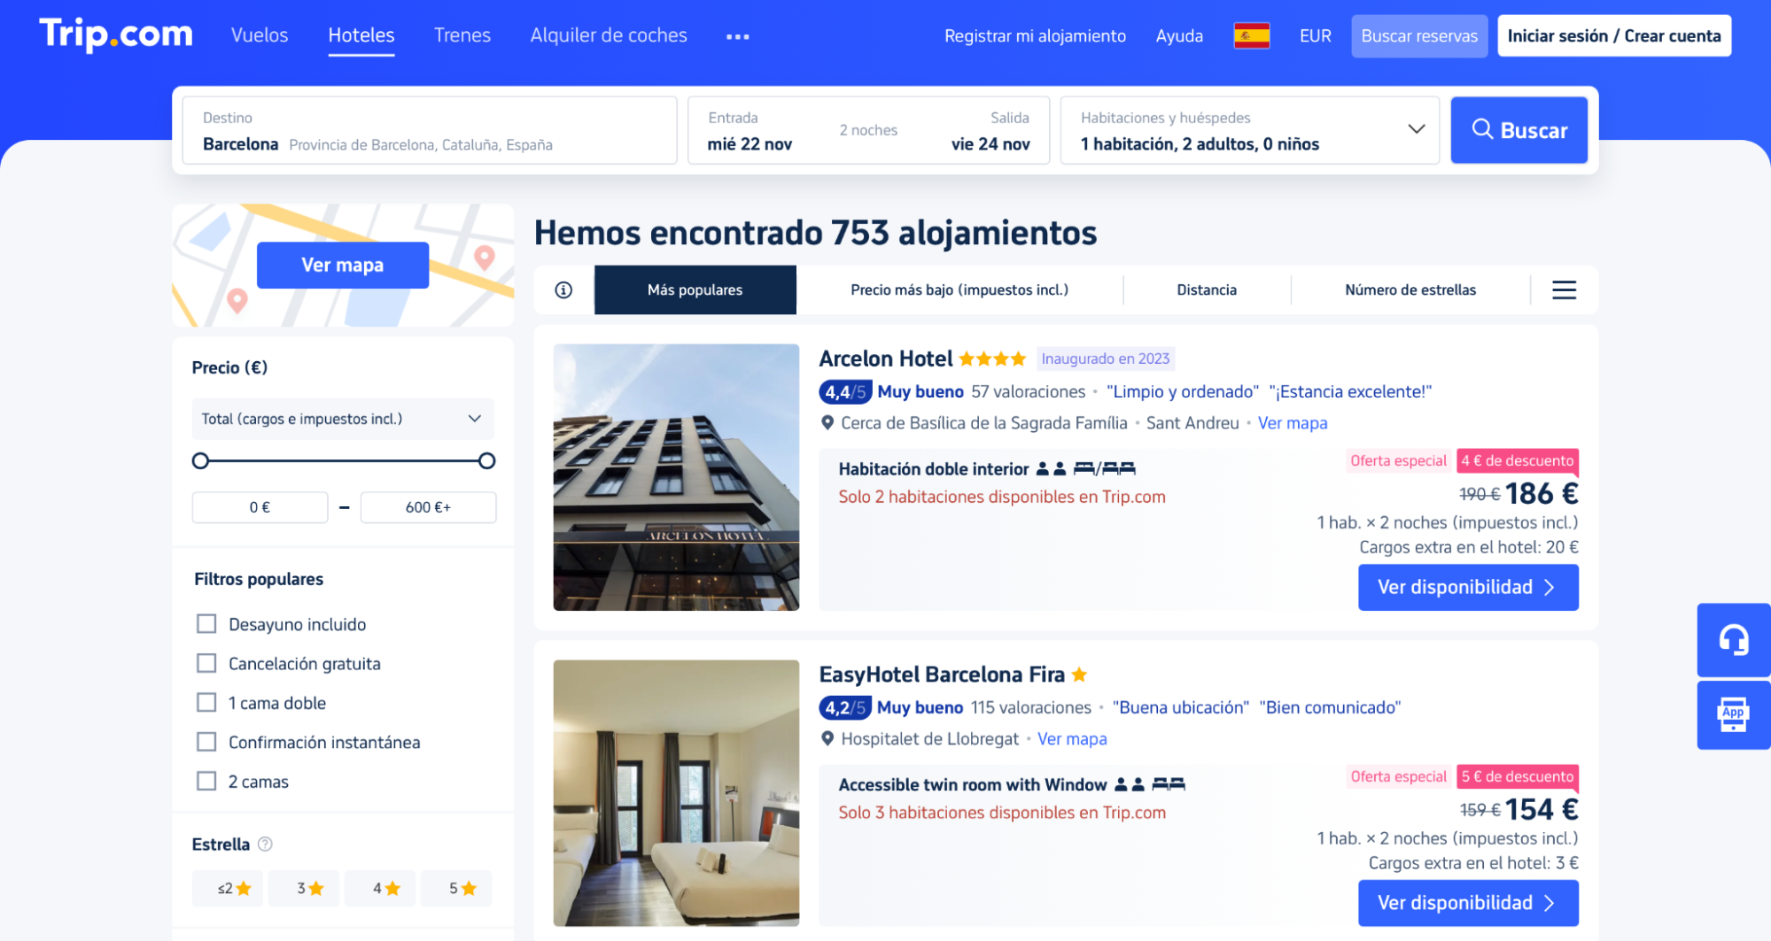Viewport: 1771px width, 941px height.
Task: Click Buscar reservas button
Action: [1419, 35]
